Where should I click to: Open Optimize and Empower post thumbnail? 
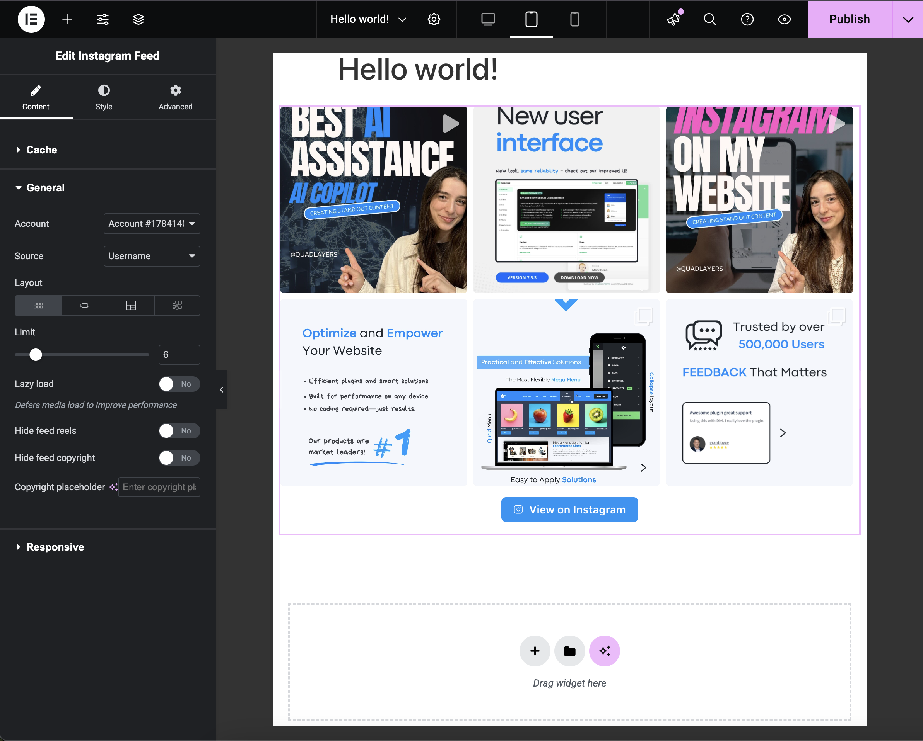(x=374, y=392)
